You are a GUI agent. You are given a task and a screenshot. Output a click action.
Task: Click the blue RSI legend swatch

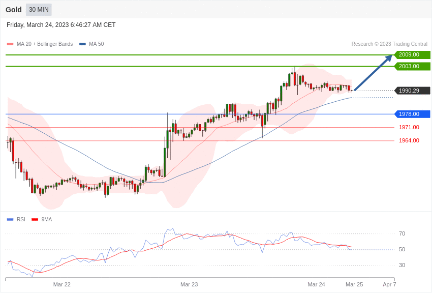point(10,219)
